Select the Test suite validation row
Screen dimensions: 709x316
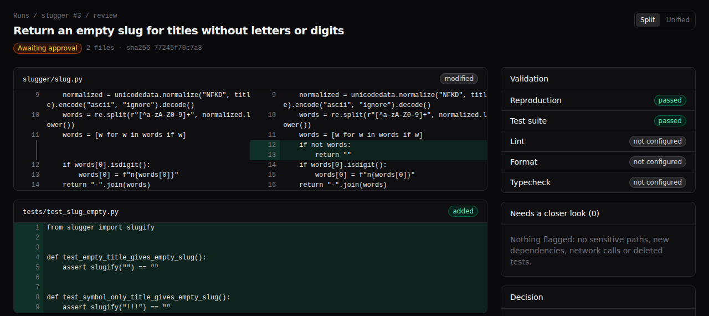pos(598,121)
